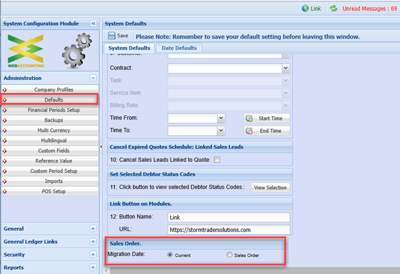Click the Button Name text field
The width and height of the screenshot is (400, 274).
(x=228, y=217)
